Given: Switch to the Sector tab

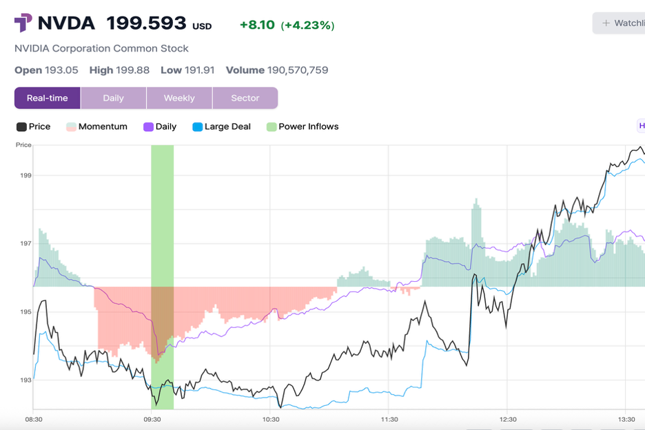Looking at the screenshot, I should point(245,98).
